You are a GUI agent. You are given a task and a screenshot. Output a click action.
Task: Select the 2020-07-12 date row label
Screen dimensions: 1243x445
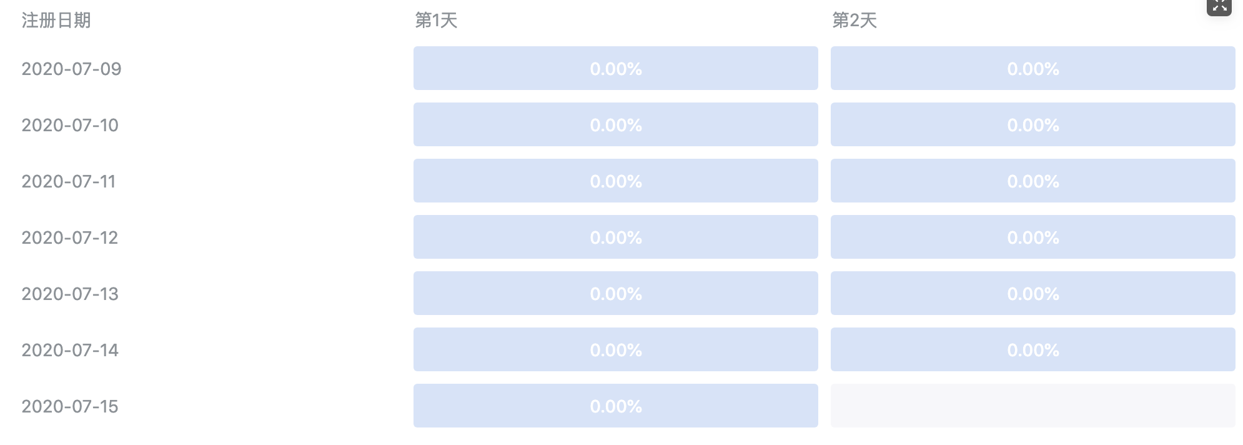pyautogui.click(x=70, y=237)
